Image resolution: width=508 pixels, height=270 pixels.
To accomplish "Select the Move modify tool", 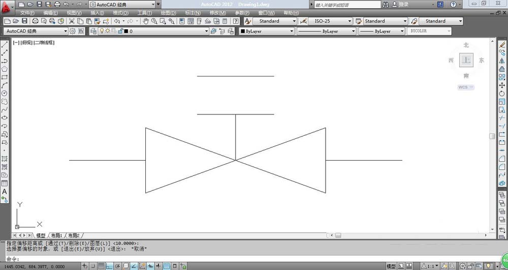I will coord(502,85).
